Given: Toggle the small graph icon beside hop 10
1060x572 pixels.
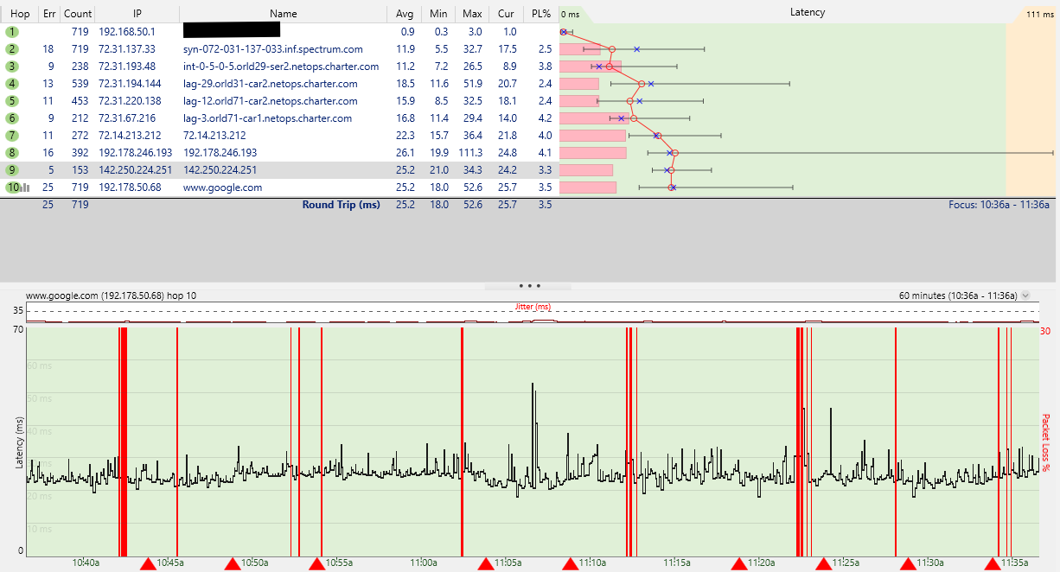Looking at the screenshot, I should coord(25,187).
